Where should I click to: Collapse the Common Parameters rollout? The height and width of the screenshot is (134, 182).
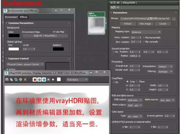[6, 23]
